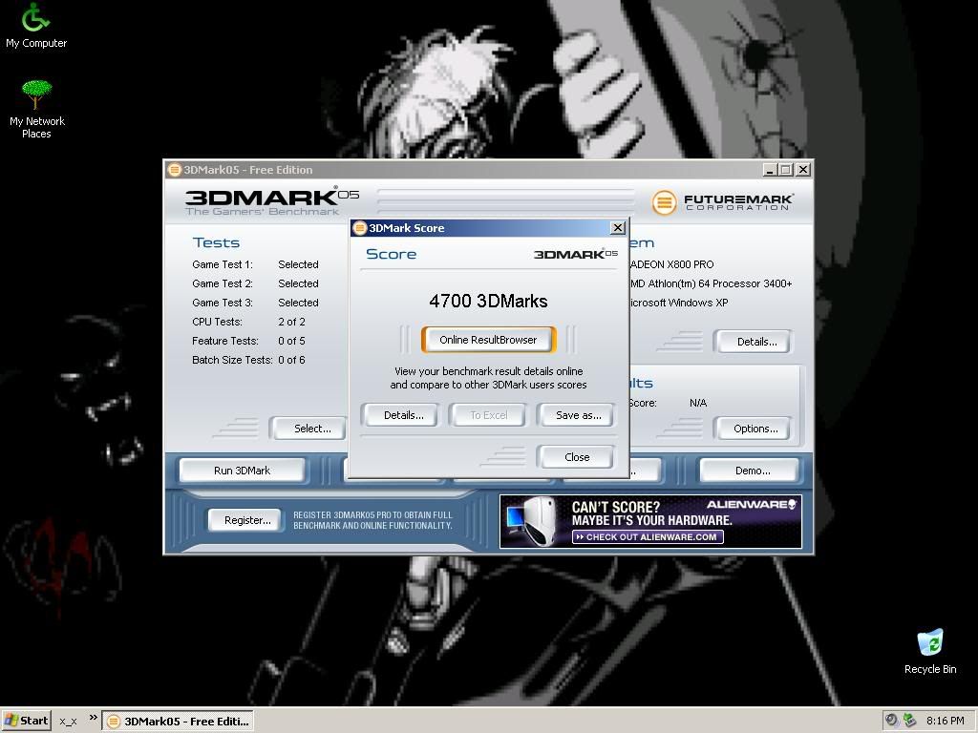Open Online ResultBrowser

(x=488, y=340)
